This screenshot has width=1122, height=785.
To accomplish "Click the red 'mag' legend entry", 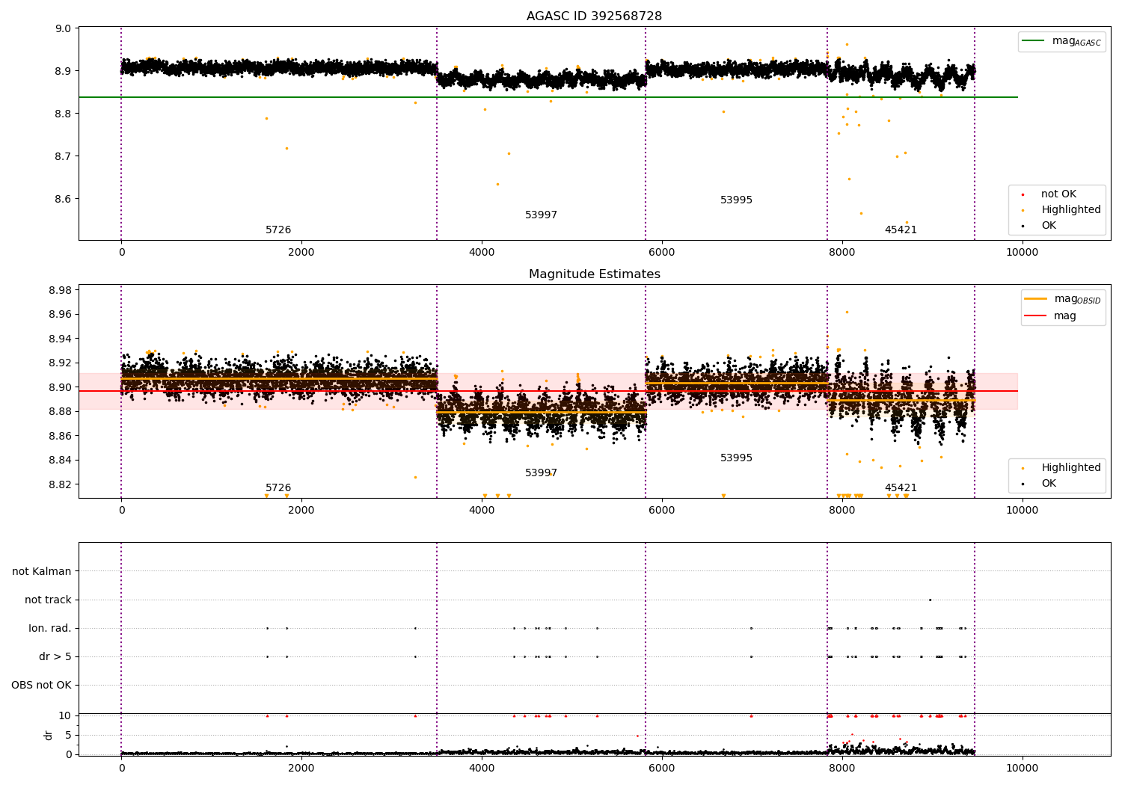I will pos(1050,316).
